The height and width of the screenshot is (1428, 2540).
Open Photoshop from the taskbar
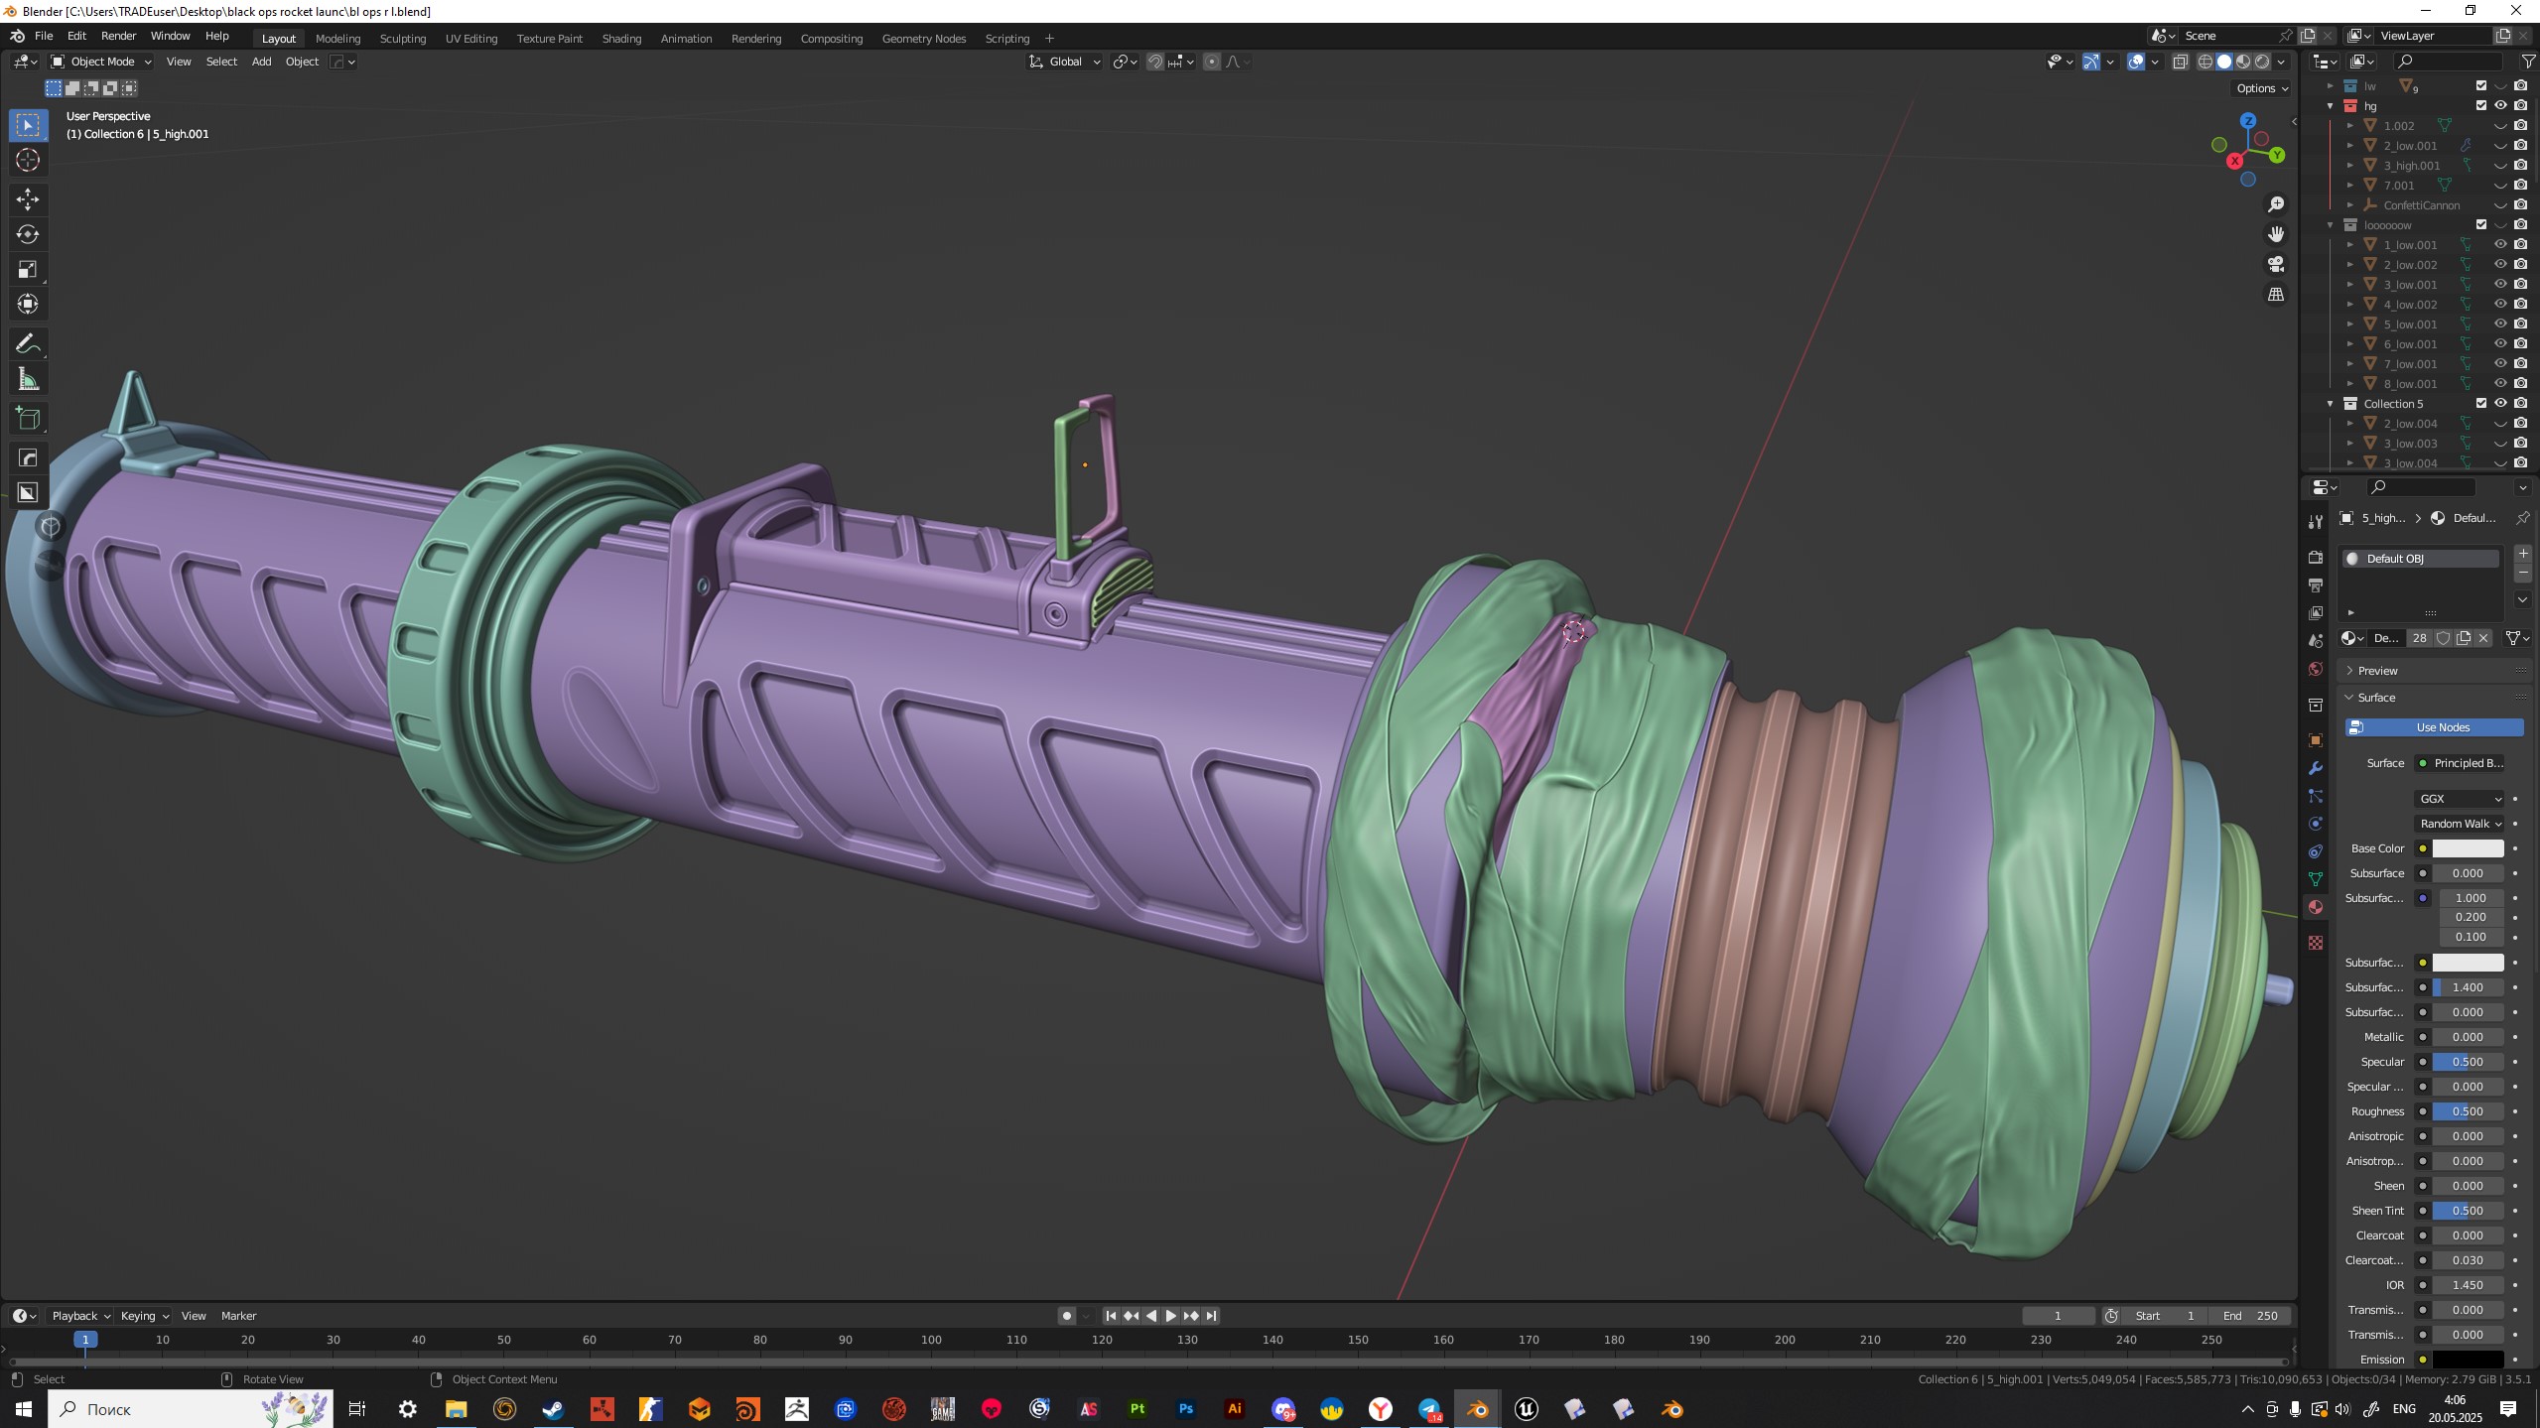click(x=1185, y=1409)
